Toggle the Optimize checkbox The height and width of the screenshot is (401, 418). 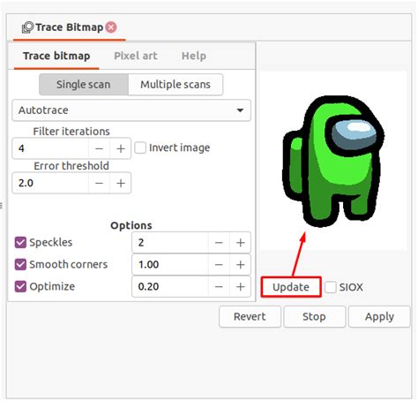20,286
